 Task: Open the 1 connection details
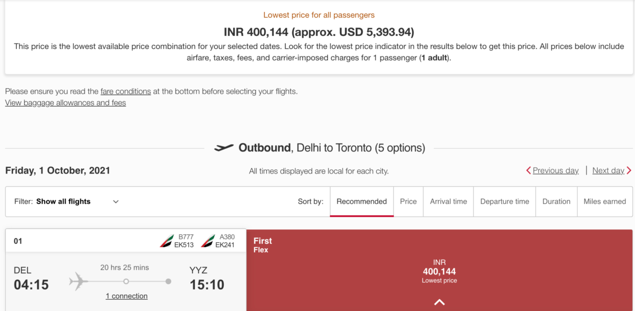point(126,296)
